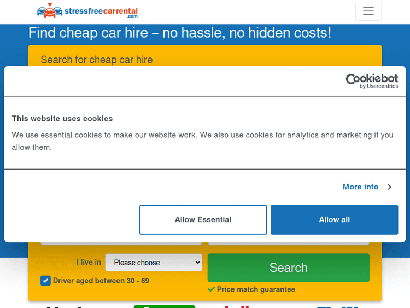
Task: Click the green Price match guarantee checkmark
Action: tap(211, 289)
